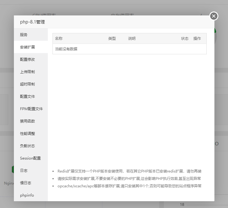Open Session配置 tab
228x208 pixels.
pos(31,158)
